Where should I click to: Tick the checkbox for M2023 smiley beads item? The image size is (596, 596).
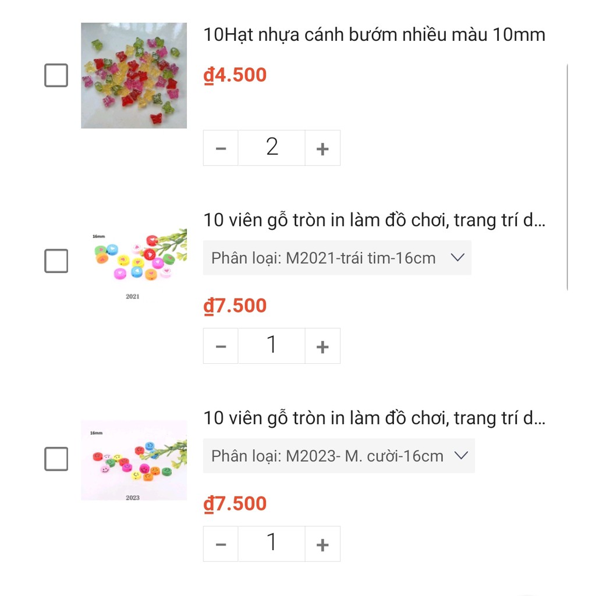coord(56,459)
